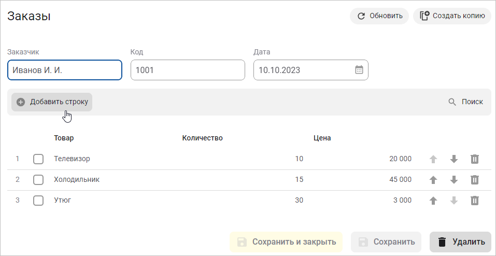Image resolution: width=496 pixels, height=256 pixels.
Task: Click the Обновить button
Action: tap(379, 16)
